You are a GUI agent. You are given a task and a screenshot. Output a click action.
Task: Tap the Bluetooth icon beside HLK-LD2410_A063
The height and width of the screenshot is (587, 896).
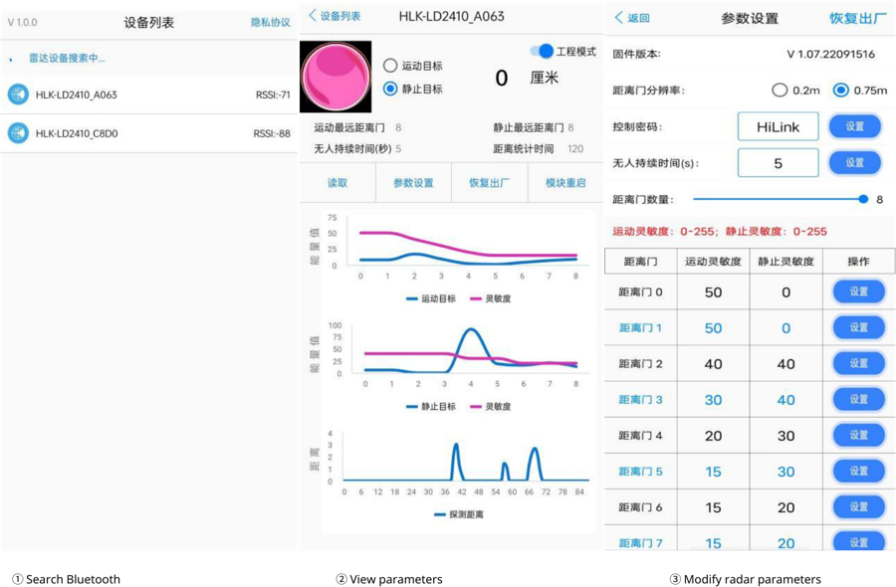(x=18, y=95)
